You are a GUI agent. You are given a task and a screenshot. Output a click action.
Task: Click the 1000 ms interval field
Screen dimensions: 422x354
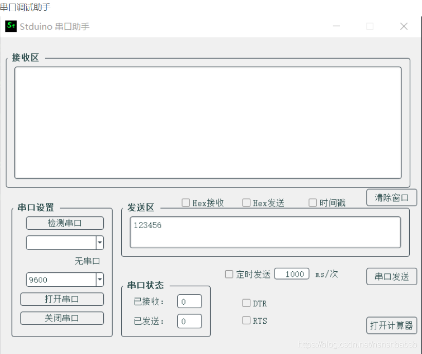(x=291, y=274)
